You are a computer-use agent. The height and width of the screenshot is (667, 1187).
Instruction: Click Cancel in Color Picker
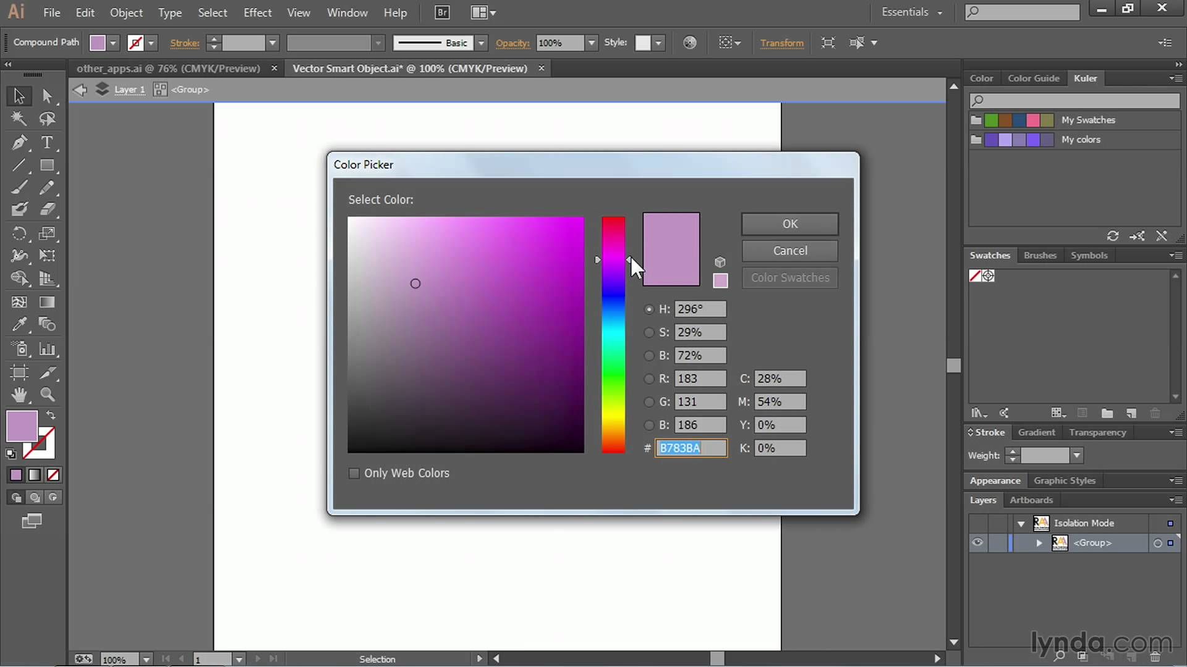789,251
